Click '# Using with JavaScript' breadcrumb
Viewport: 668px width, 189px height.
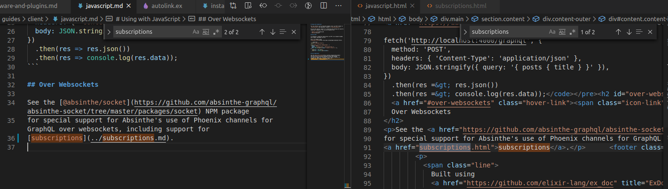click(148, 19)
